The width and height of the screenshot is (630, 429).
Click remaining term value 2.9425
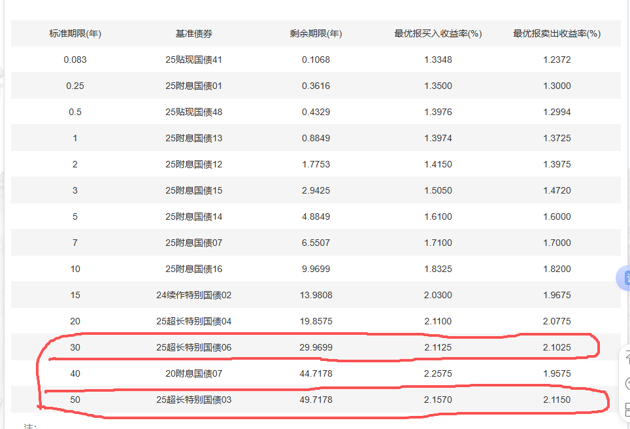coord(316,190)
